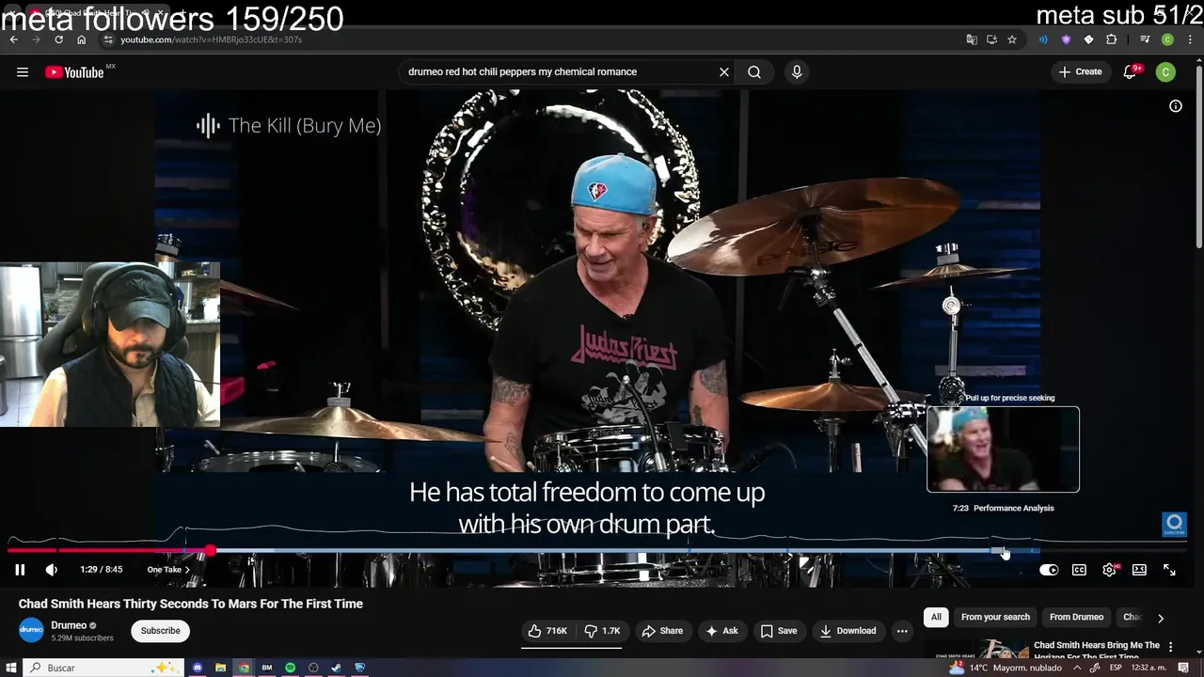Open more actions three dots menu
Screen dimensions: 1204x677
tap(902, 631)
